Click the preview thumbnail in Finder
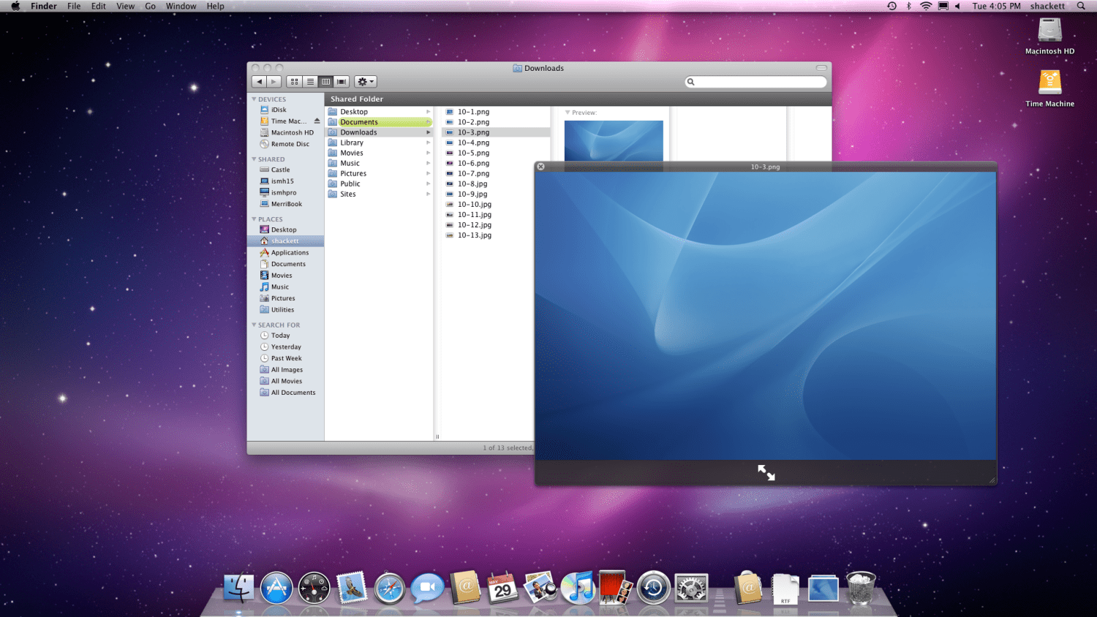Screen dimensions: 1097x617 pos(614,141)
